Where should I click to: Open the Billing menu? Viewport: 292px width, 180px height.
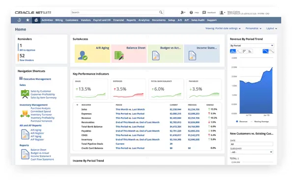point(59,20)
